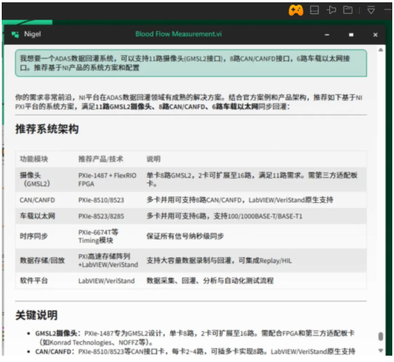Click the 推荐系统架构 heading
This screenshot has height=362, width=394.
pos(47,129)
